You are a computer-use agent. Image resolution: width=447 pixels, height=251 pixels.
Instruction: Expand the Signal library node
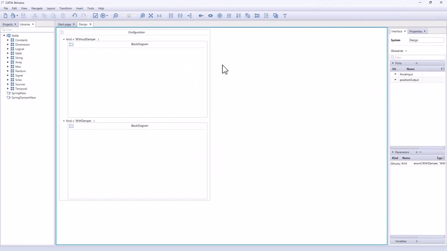point(8,75)
